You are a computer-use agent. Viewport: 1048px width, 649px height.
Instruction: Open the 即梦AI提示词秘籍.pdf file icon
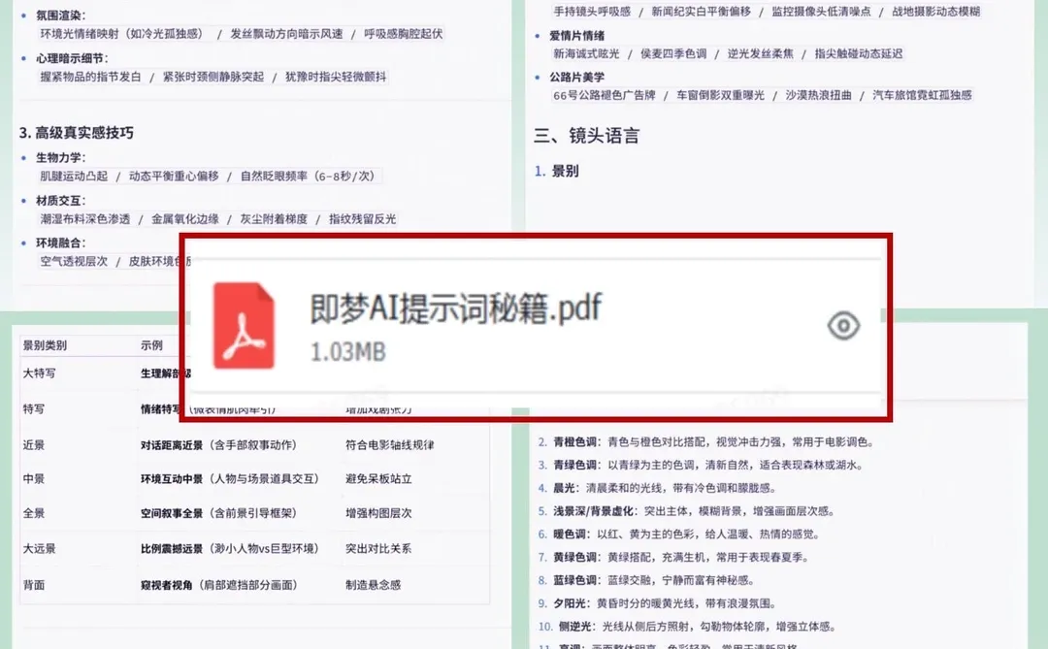point(245,325)
